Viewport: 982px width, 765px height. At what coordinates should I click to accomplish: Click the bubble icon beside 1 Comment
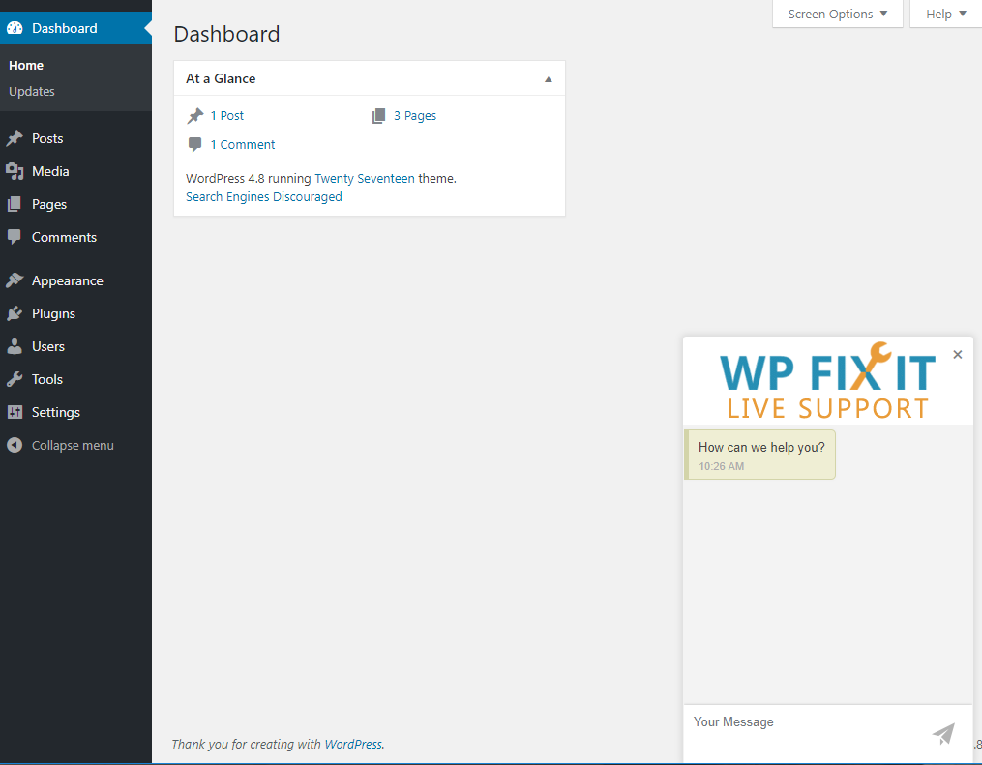coord(195,145)
